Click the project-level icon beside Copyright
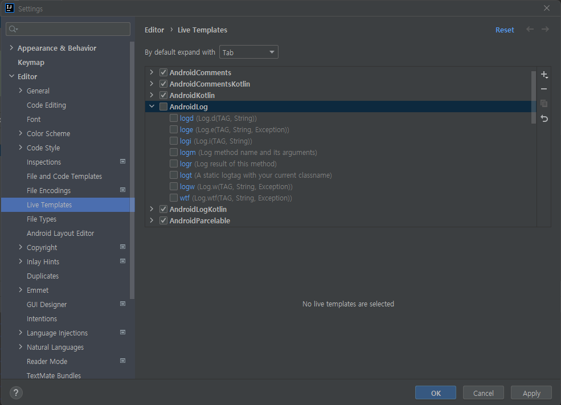The image size is (561, 405). [122, 247]
